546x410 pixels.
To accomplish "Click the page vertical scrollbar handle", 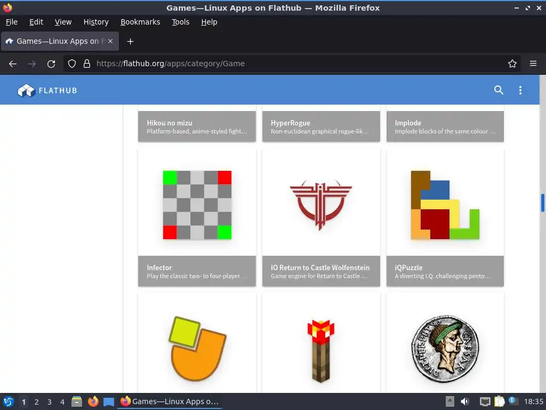I will click(542, 202).
